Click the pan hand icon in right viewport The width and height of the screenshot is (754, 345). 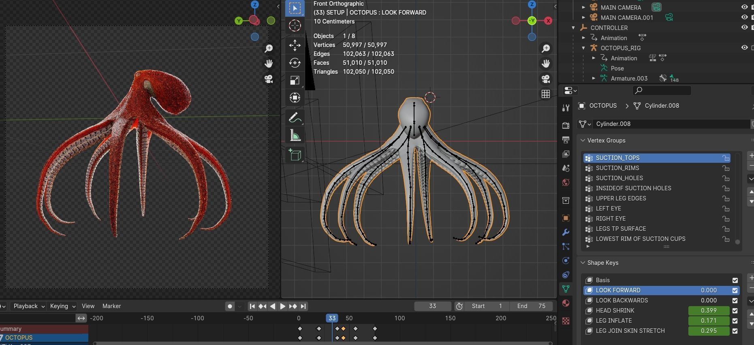[x=546, y=64]
